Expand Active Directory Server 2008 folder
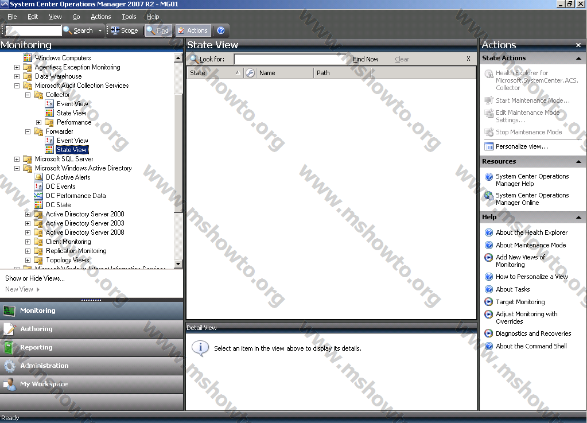Screen dimensions: 587x423 point(28,232)
